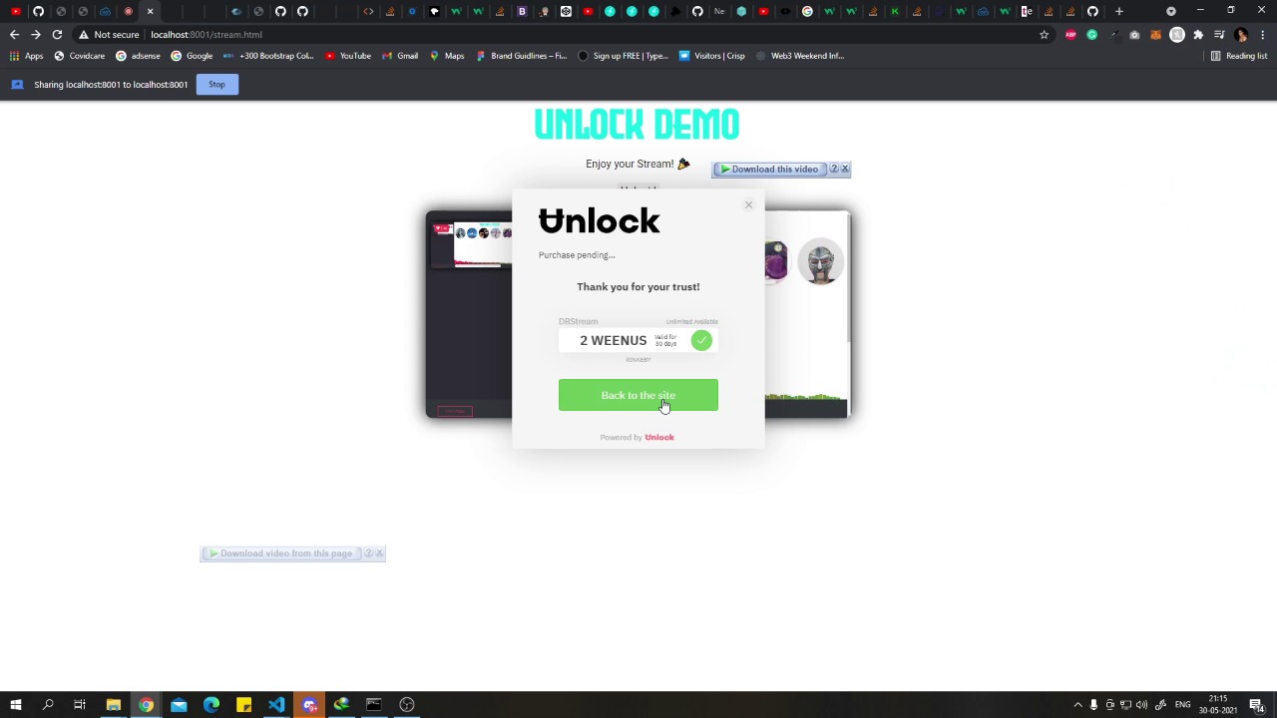Open File Explorer from the taskbar
1277x718 pixels.
pyautogui.click(x=113, y=705)
